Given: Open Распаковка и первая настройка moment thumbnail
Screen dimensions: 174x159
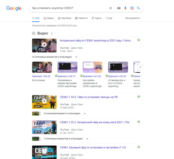Looking at the screenshot, I should [67, 67].
